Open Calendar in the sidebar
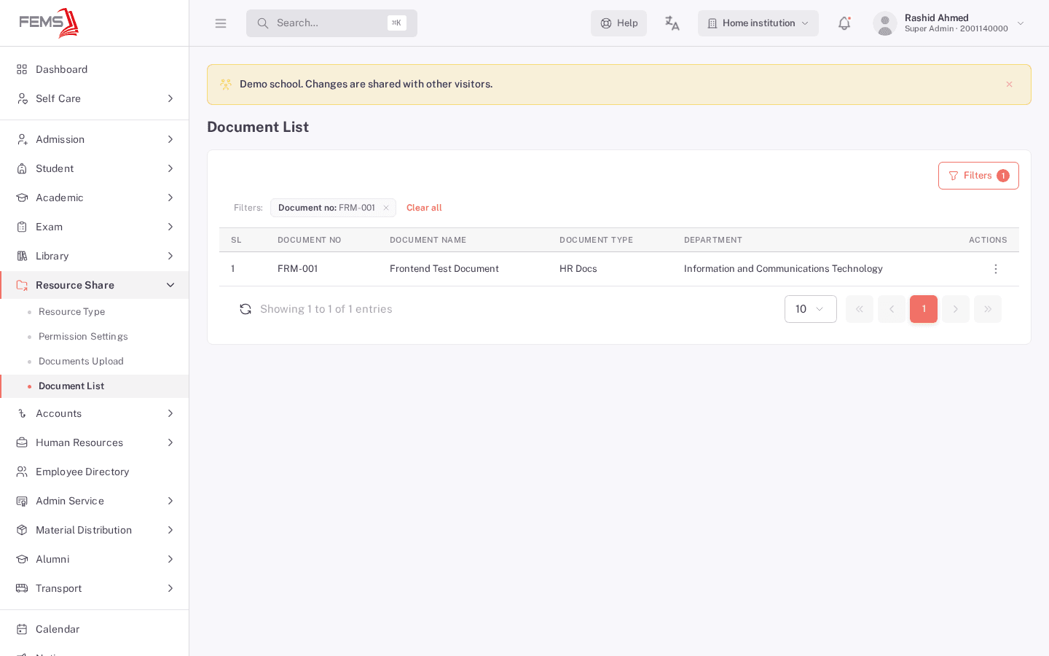 click(x=95, y=629)
